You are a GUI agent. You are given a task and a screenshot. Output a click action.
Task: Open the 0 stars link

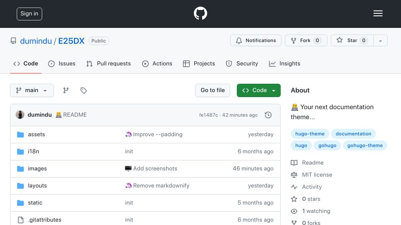(311, 199)
